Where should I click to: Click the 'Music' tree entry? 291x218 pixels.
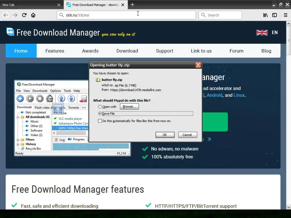pyautogui.click(x=34, y=121)
